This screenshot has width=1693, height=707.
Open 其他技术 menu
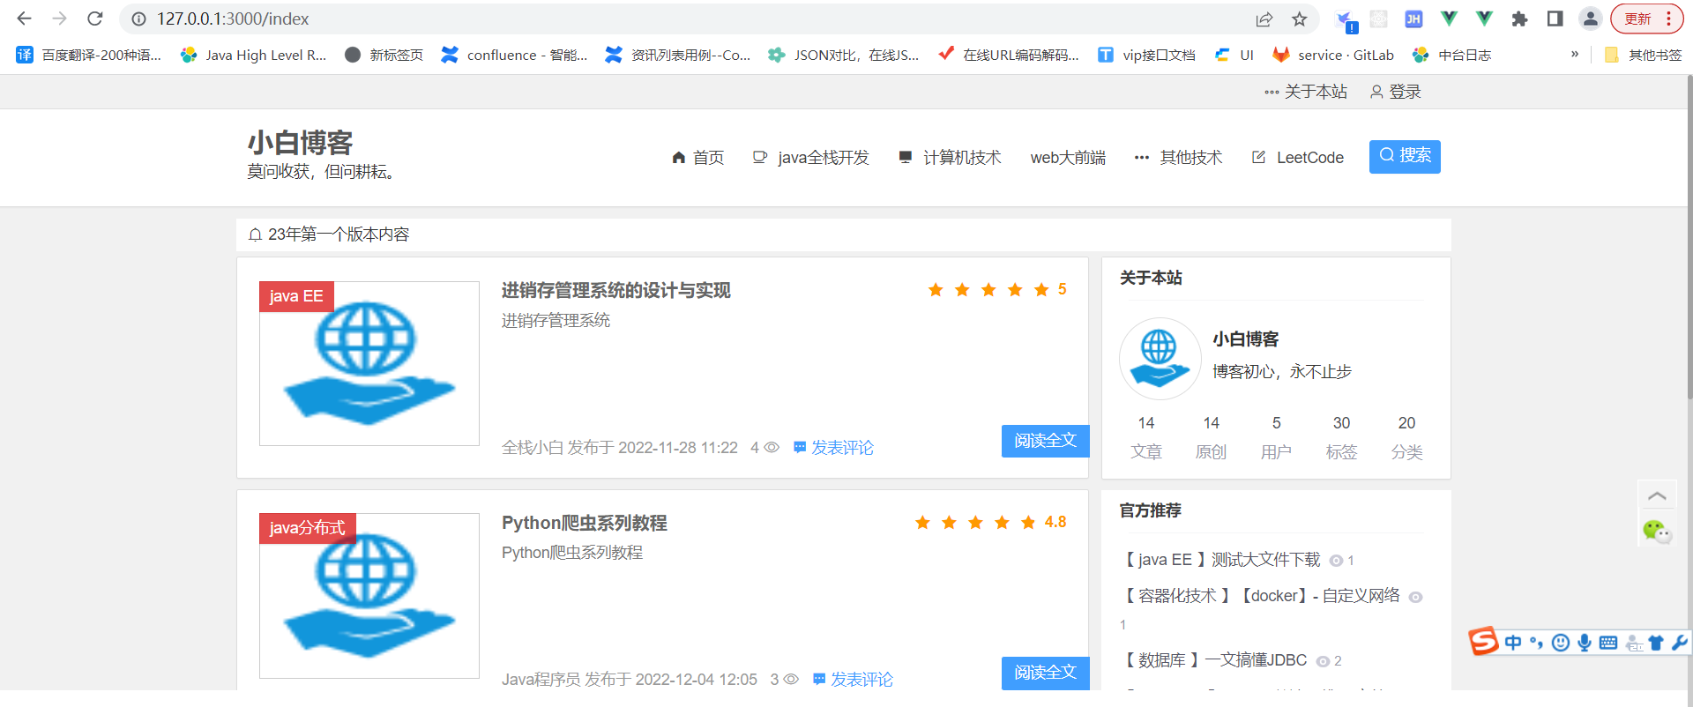coord(1178,157)
